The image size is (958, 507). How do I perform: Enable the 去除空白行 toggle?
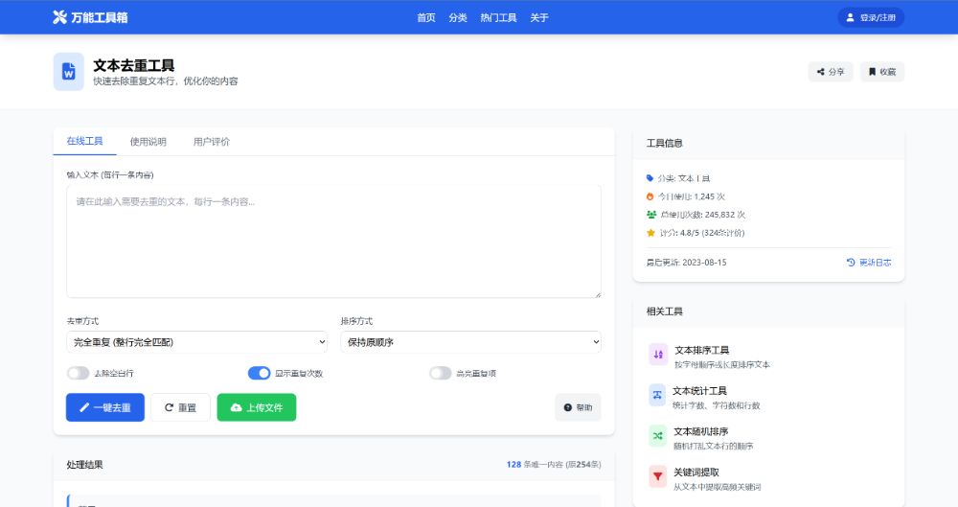78,373
